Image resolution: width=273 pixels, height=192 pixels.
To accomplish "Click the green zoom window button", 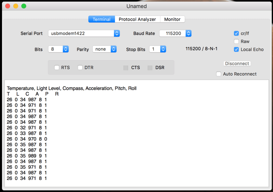I will [24, 6].
